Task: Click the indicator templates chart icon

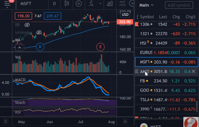Action: [122, 4]
